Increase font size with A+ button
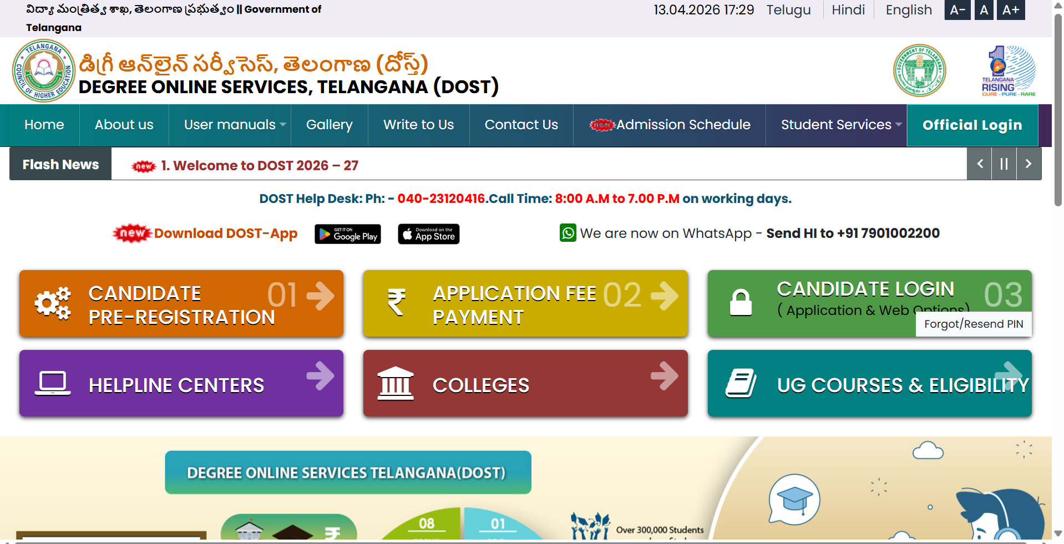Screen dimensions: 1064x544 (1010, 10)
